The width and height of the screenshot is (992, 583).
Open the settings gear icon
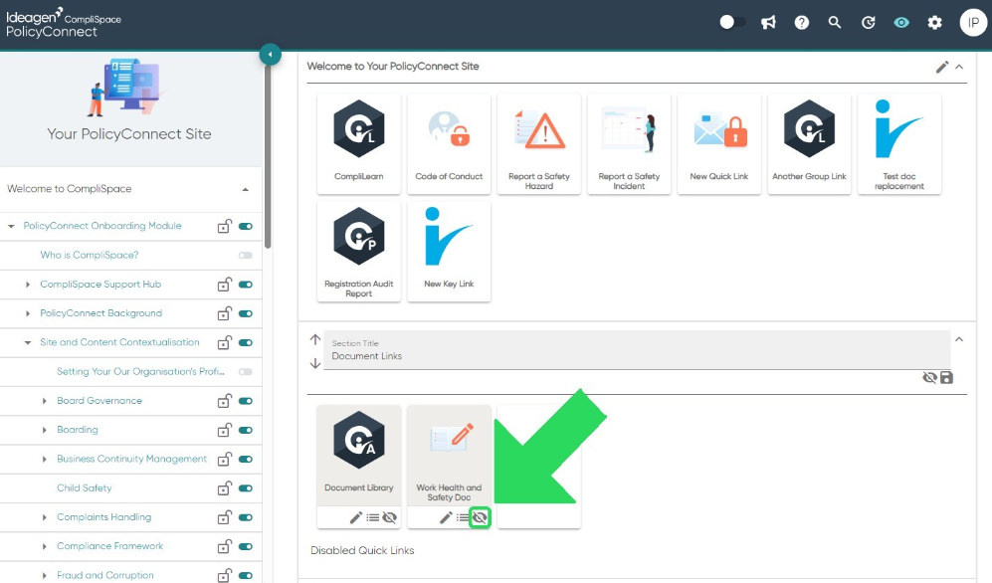pos(934,23)
